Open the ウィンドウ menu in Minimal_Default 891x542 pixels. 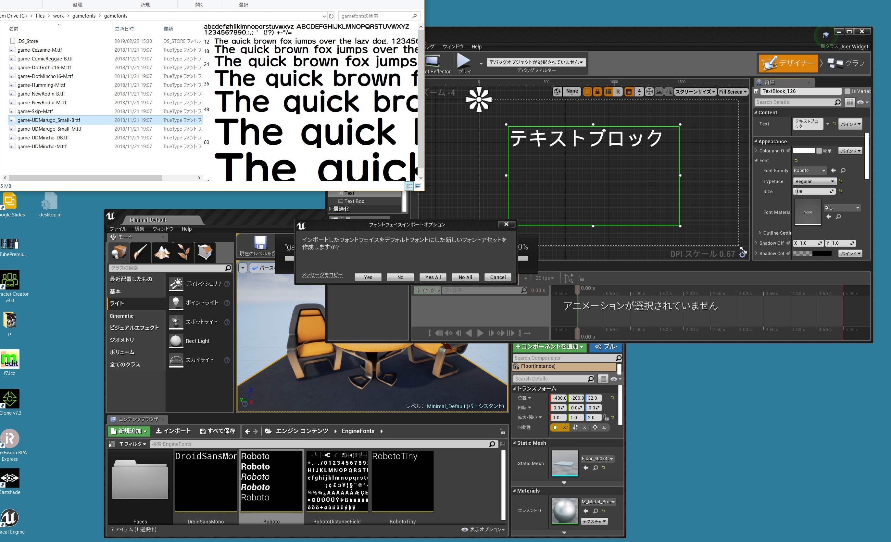coord(163,229)
